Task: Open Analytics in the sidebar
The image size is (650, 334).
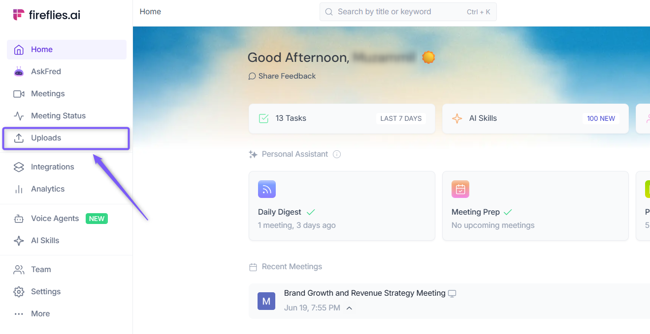Action: (66, 189)
